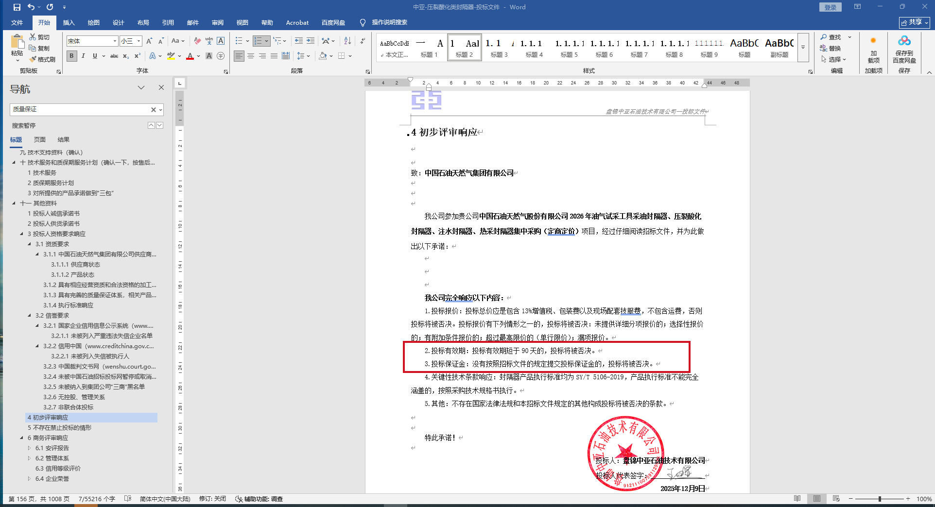Toggle center paragraph alignment
935x507 pixels.
tap(251, 56)
